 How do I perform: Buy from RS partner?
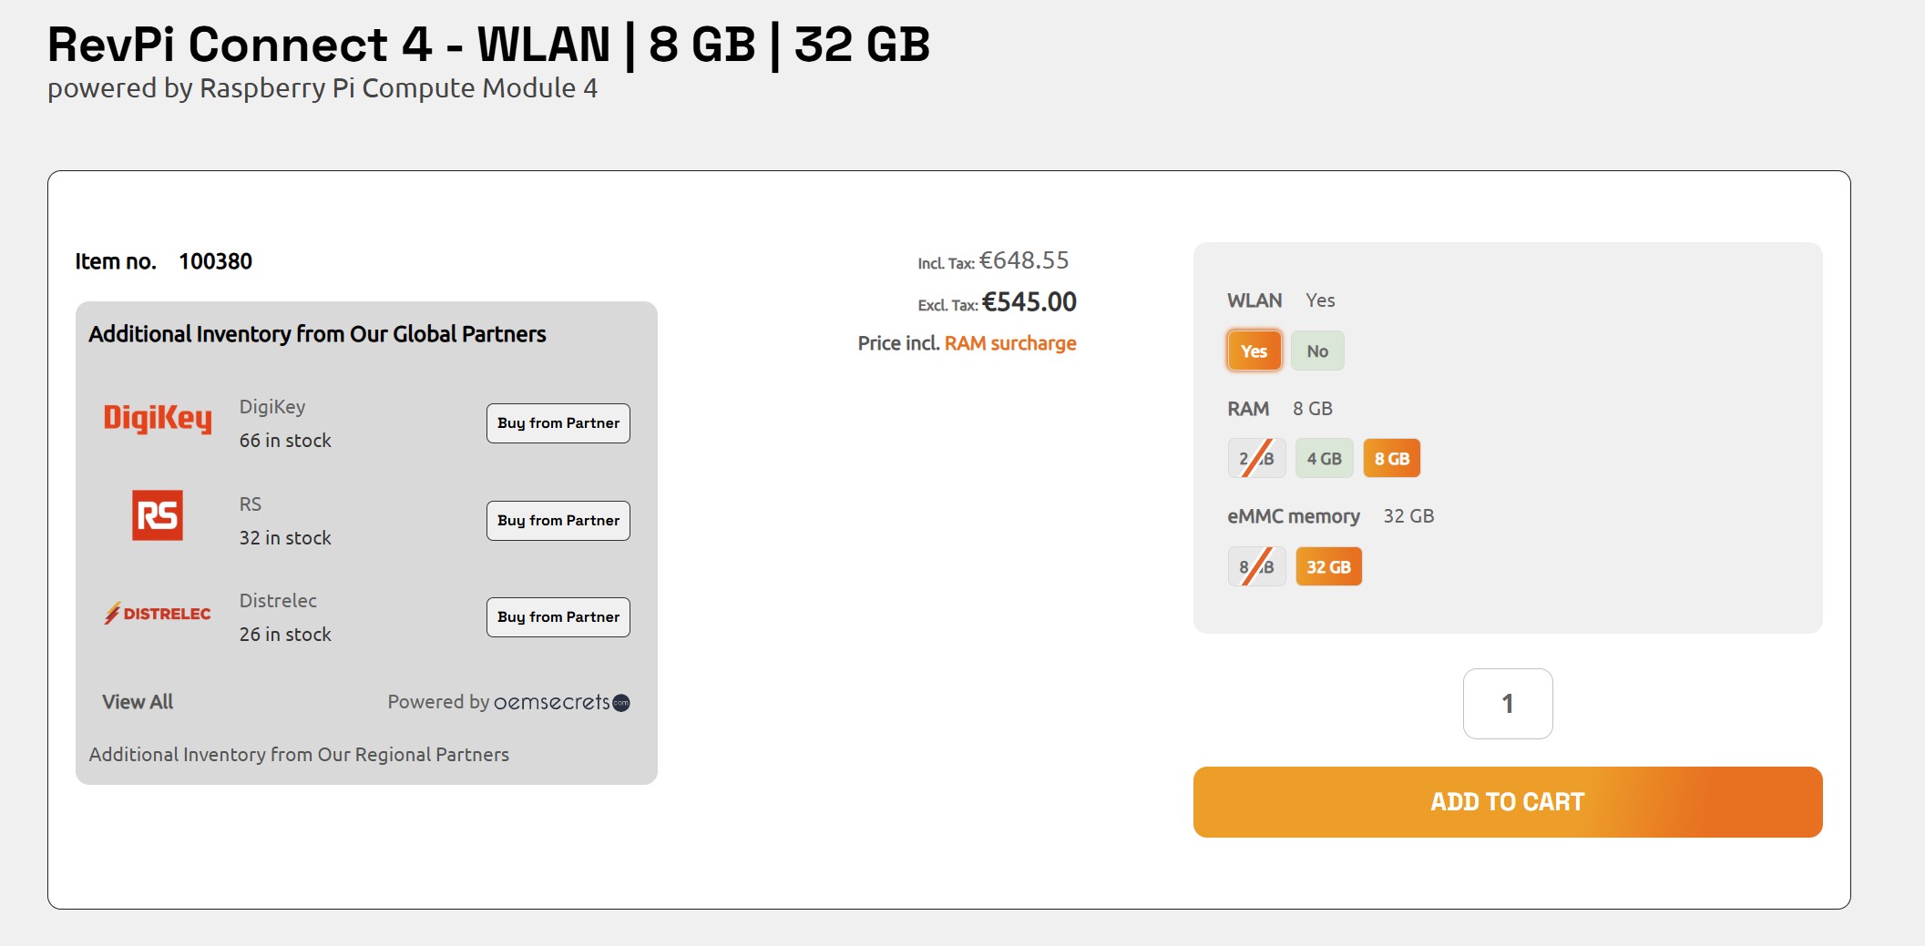[x=558, y=520]
